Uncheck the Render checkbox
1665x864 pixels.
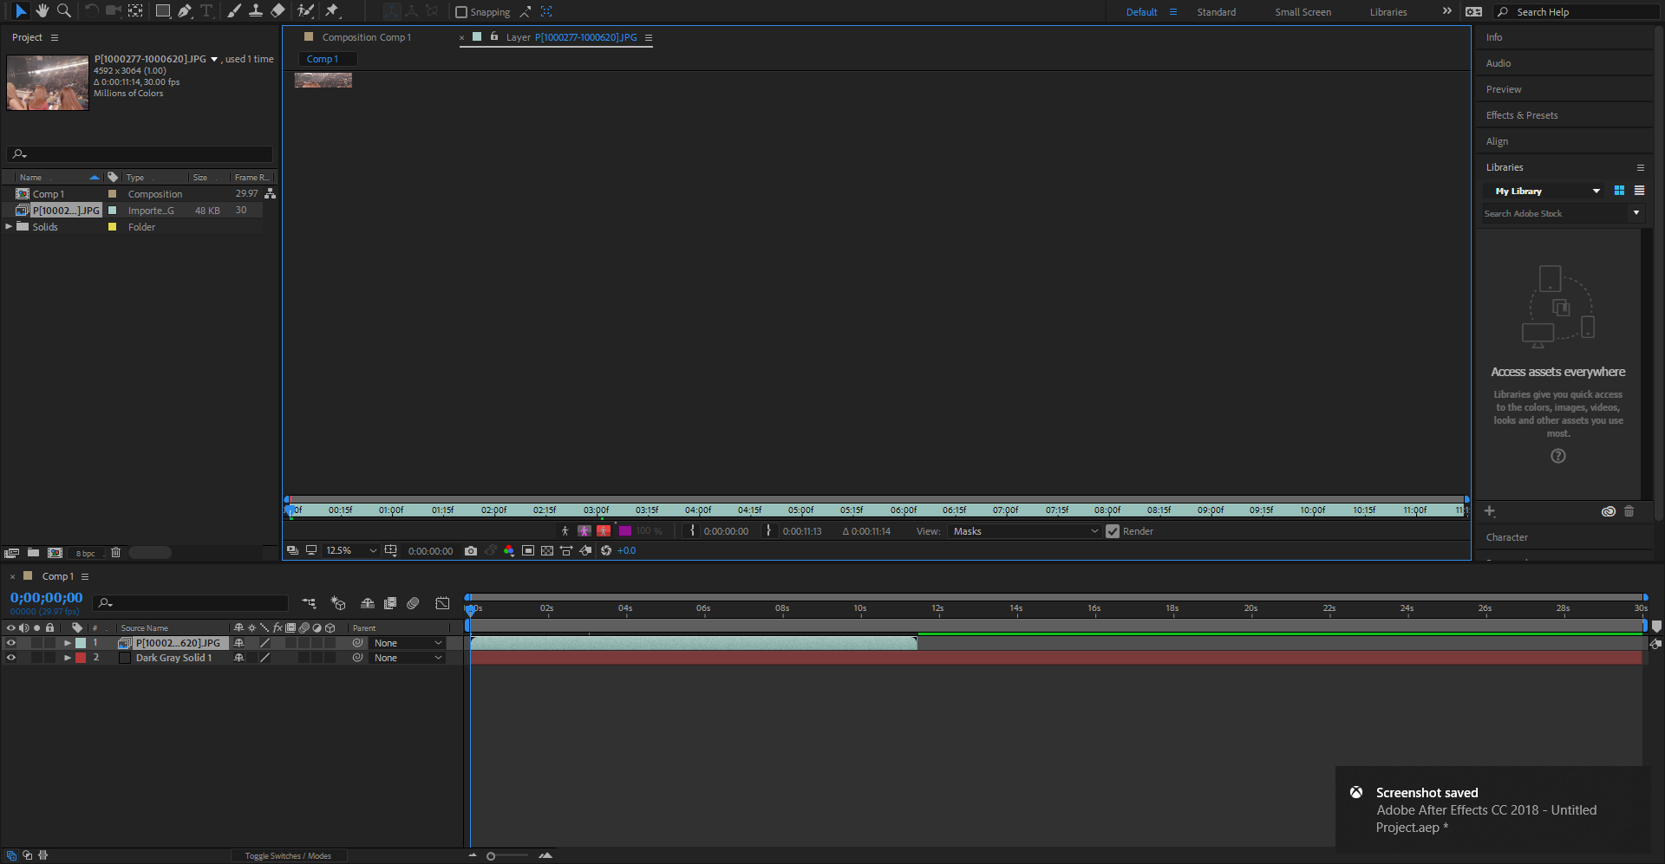[1113, 532]
